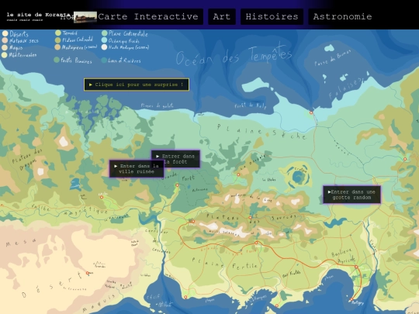The width and height of the screenshot is (419, 314).
Task: Open the small photo thumbnail in header
Action: click(85, 17)
